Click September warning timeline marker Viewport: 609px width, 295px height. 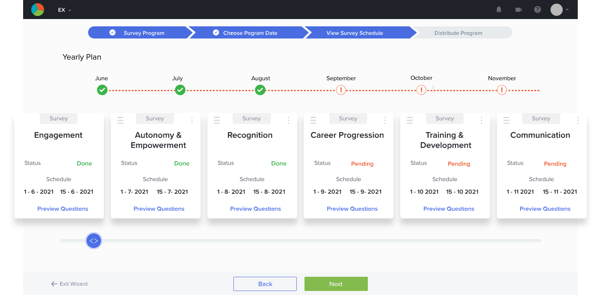point(341,90)
